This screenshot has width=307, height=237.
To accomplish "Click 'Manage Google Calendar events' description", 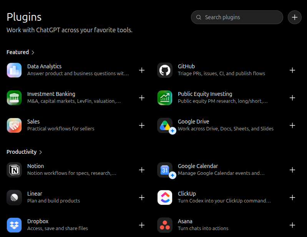I will 221,173.
